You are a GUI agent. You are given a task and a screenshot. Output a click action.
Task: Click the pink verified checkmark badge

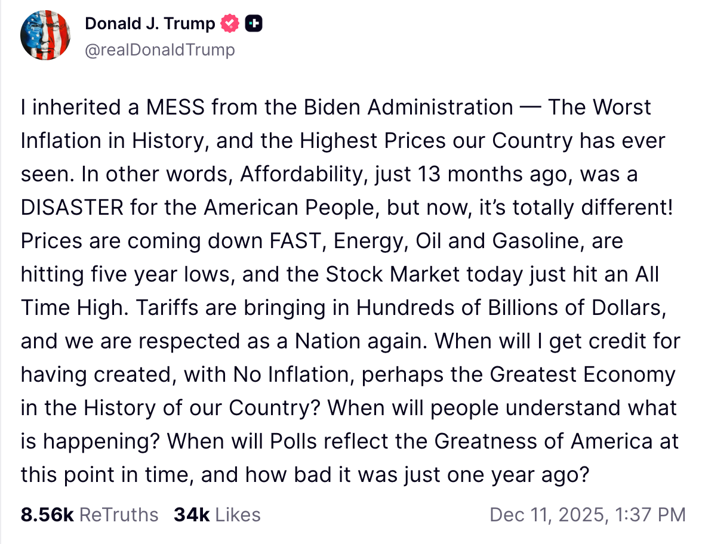tap(230, 24)
